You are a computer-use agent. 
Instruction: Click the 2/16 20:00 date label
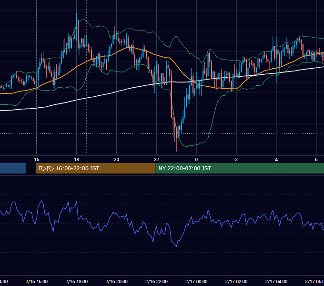[x=117, y=281]
